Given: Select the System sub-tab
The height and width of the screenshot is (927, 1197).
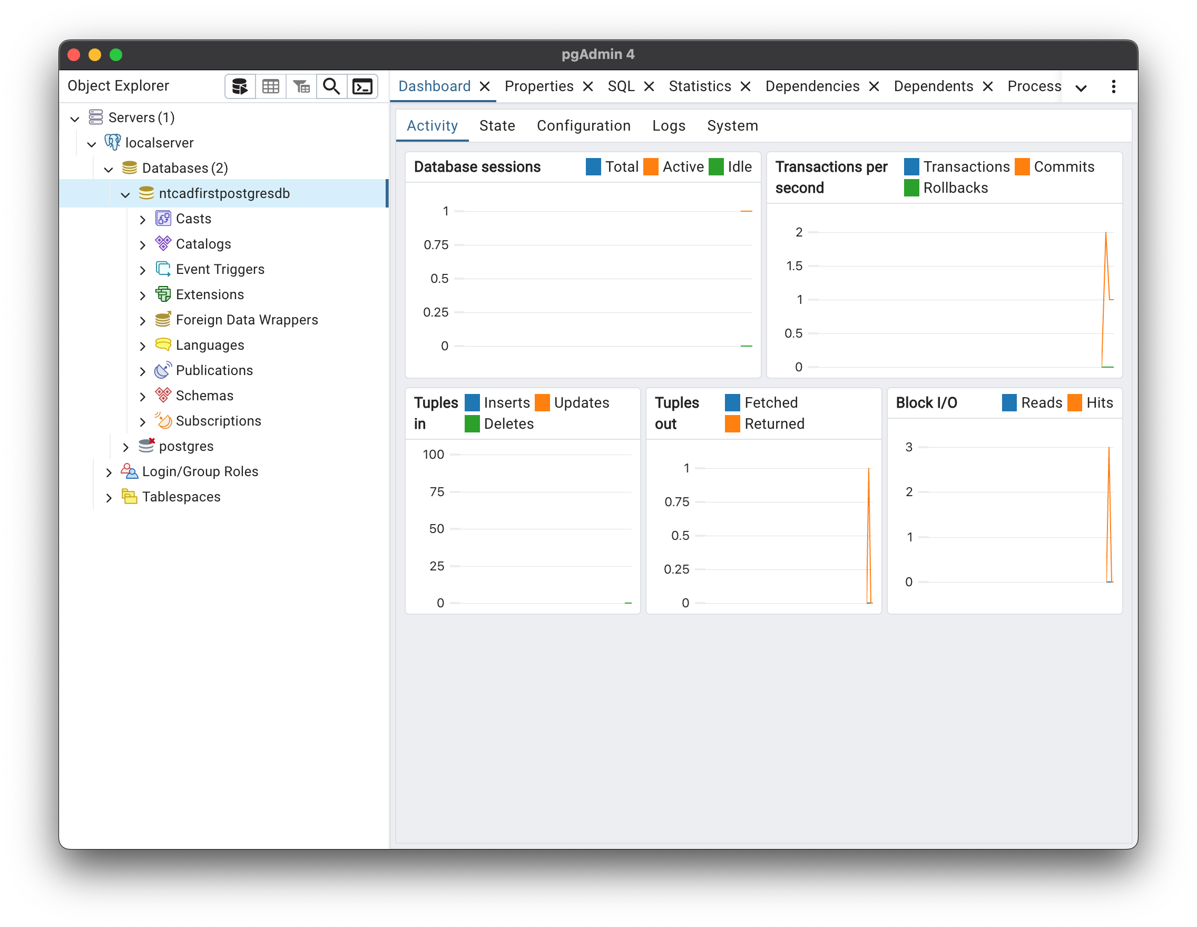Looking at the screenshot, I should pos(732,125).
